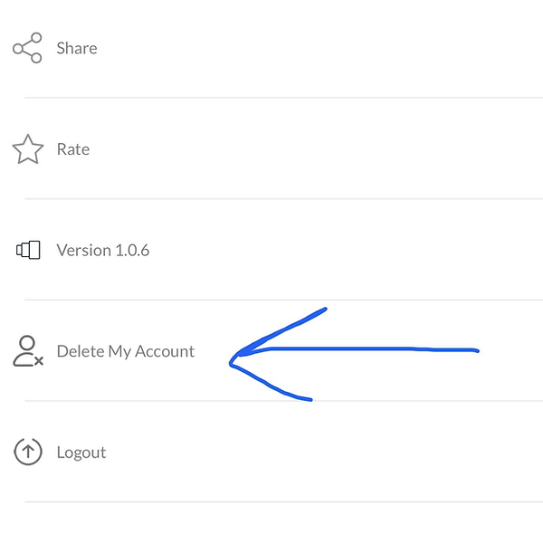This screenshot has width=543, height=534.
Task: Tap the Share nodes icon
Action: 27,48
